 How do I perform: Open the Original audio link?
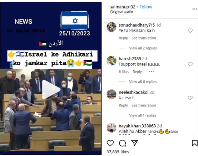pyautogui.click(x=121, y=12)
